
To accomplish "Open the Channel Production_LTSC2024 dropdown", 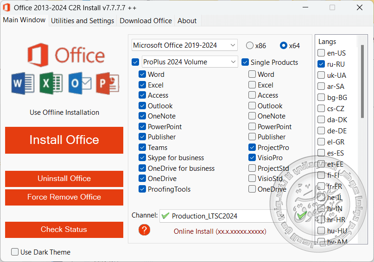I will tap(223, 216).
